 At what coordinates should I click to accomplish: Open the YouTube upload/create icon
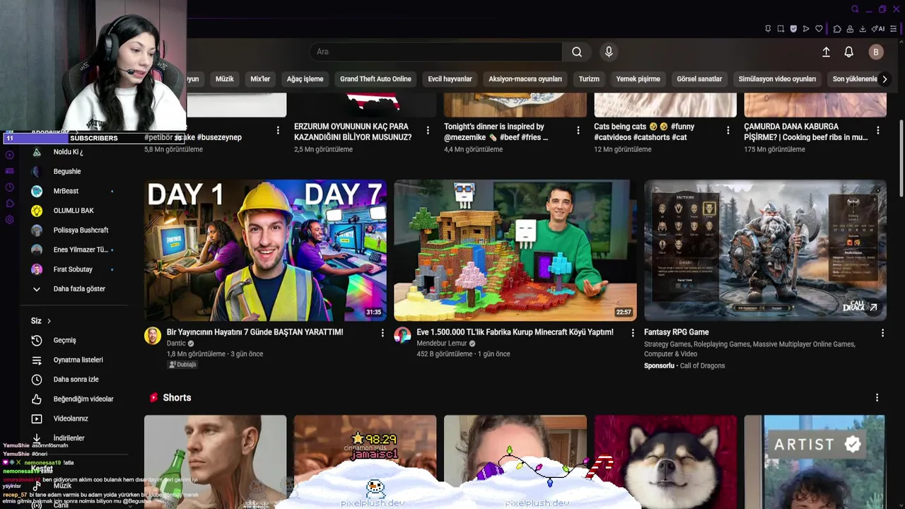pos(826,52)
